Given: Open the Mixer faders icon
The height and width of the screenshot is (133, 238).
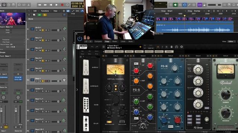Looking at the screenshot, I should point(24,5).
